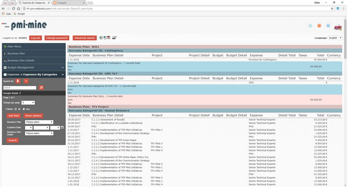347x187 pixels.
Task: Close the Anasayfa browser tab
Action: [84, 3]
